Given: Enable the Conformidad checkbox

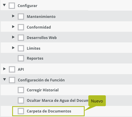Looking at the screenshot, I should pyautogui.click(x=21, y=27).
